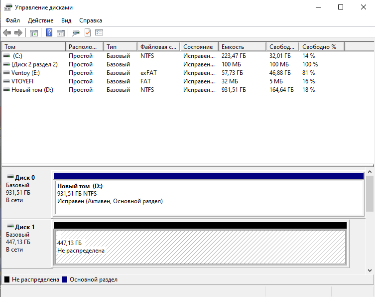Open Help via blue question mark icon
The width and height of the screenshot is (375, 297).
(49, 33)
